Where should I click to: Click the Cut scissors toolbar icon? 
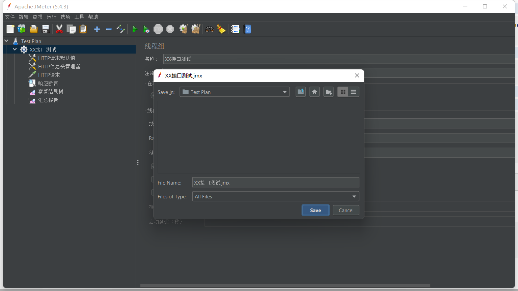point(59,29)
